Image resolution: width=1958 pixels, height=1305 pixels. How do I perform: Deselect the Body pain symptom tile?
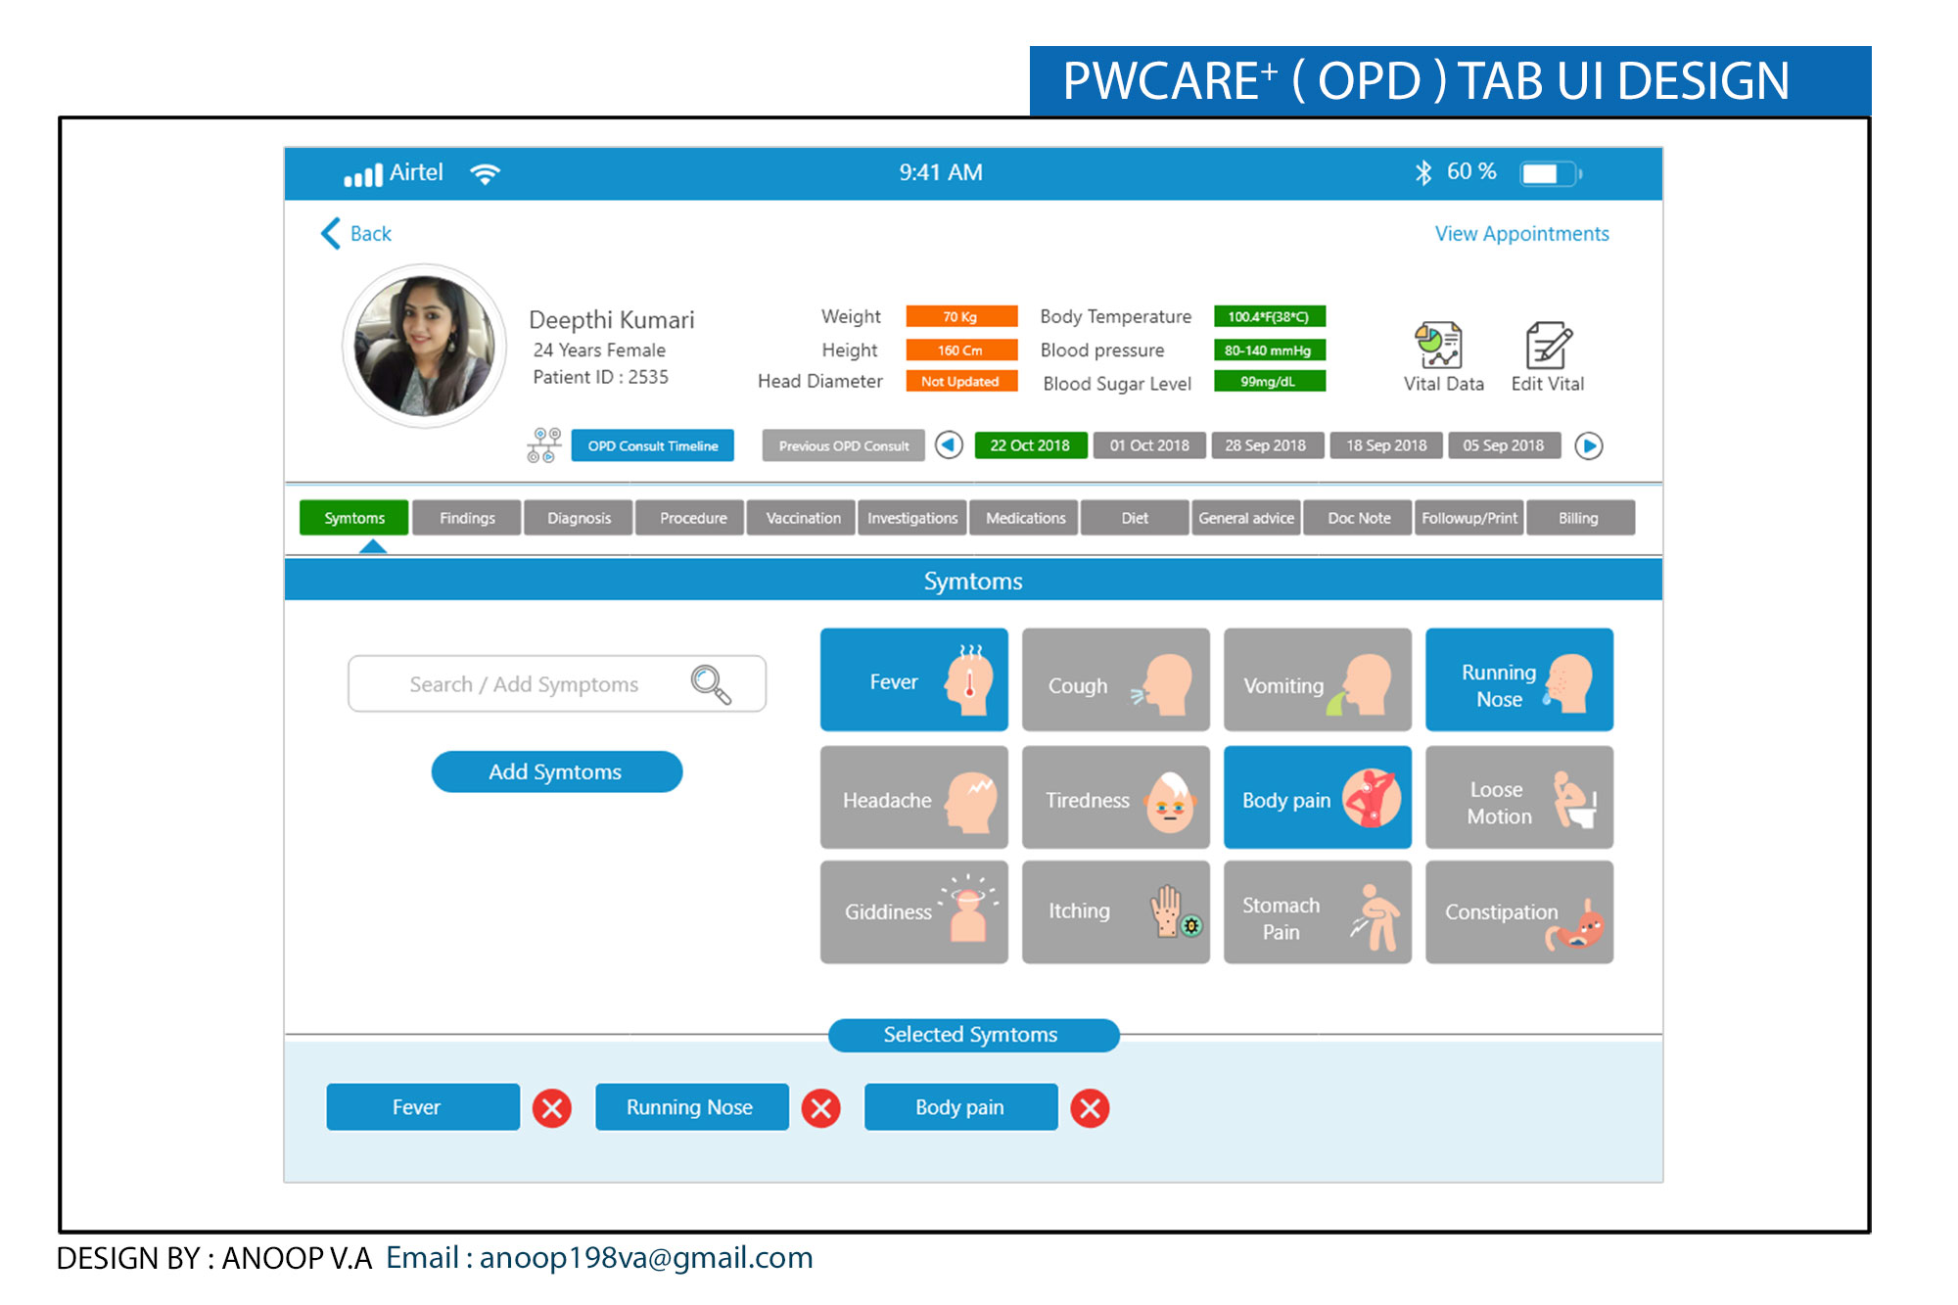(x=1317, y=798)
